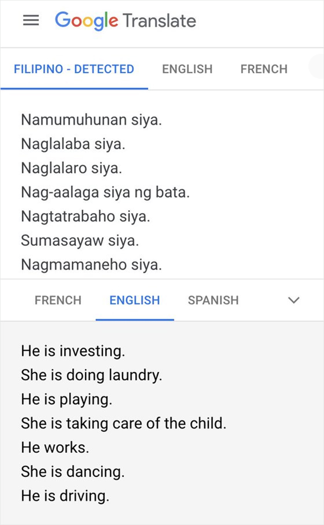Tap the menu icon beside Google Translate
The image size is (324, 525).
tap(31, 20)
